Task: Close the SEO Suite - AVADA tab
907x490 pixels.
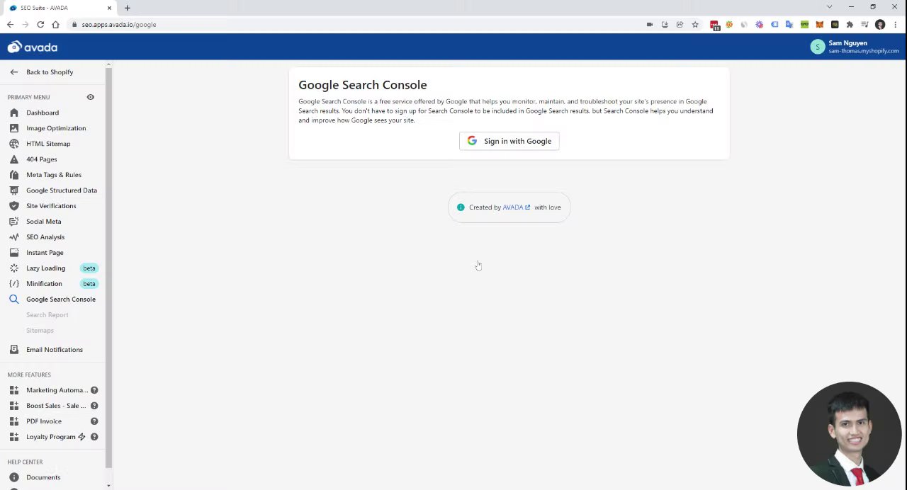Action: tap(109, 8)
